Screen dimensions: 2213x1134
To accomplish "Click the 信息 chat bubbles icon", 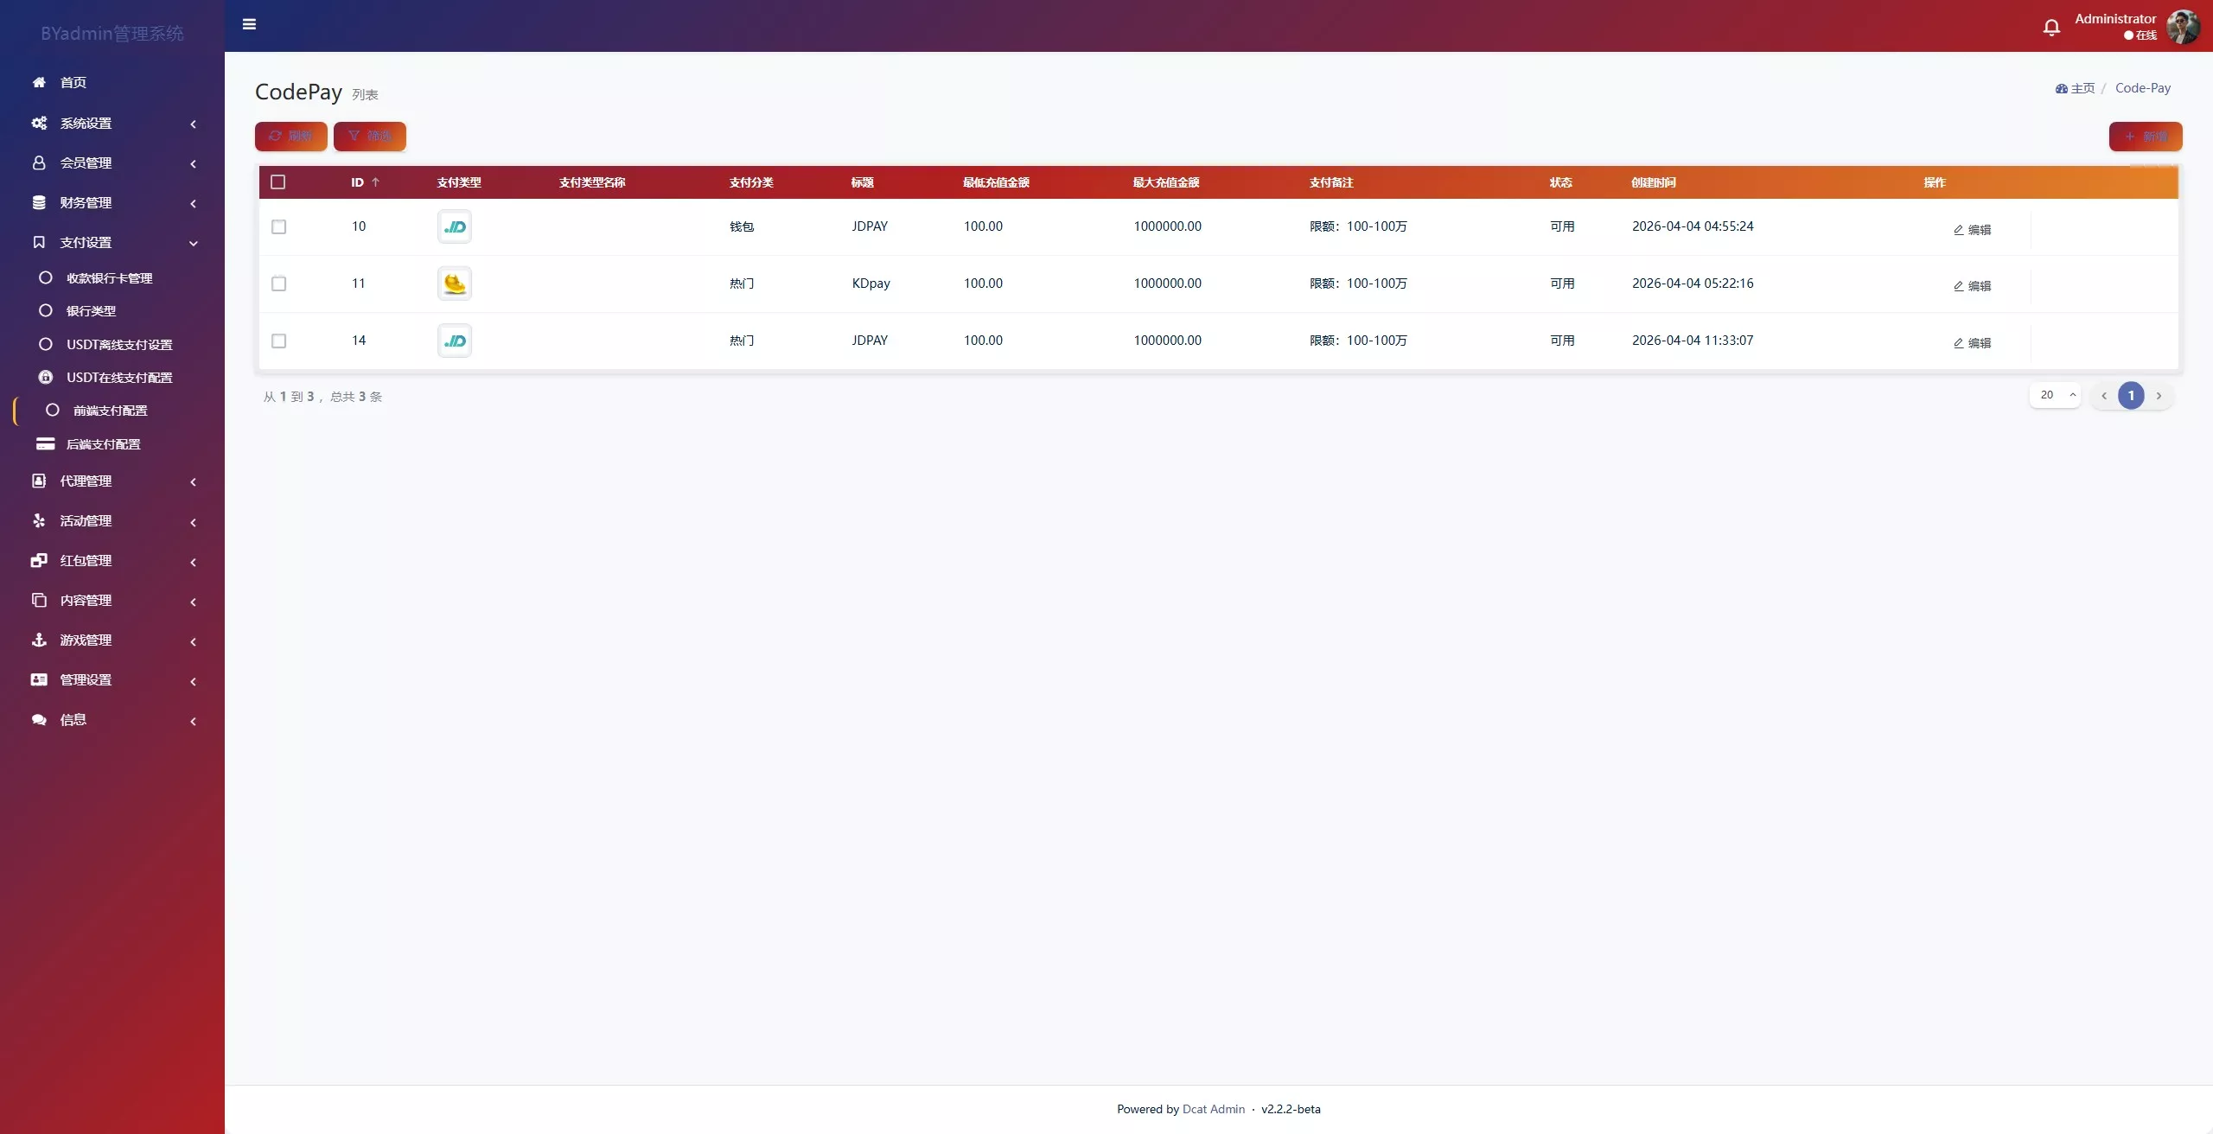I will point(39,719).
